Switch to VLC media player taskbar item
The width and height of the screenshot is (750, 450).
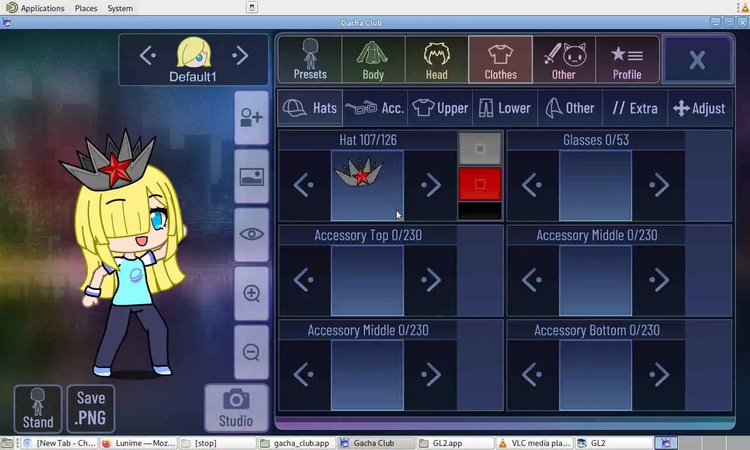coord(534,443)
